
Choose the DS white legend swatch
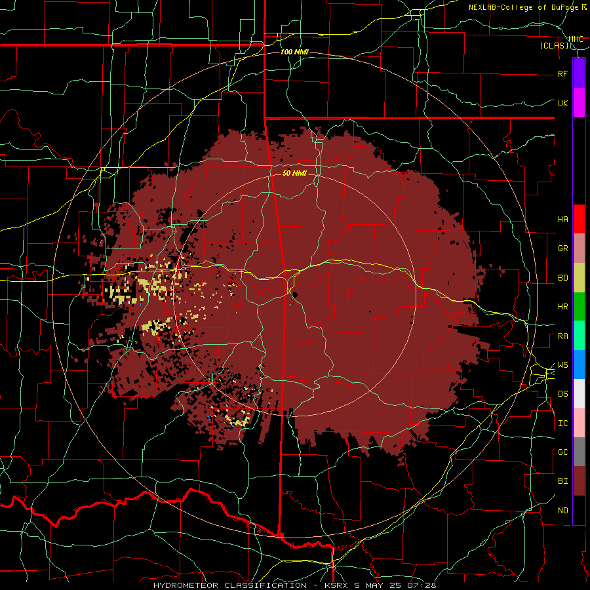[579, 393]
